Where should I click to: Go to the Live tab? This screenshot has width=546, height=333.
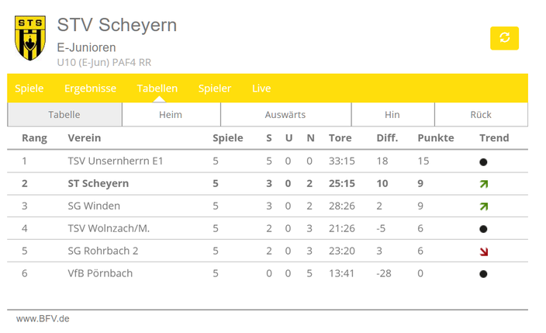click(261, 88)
